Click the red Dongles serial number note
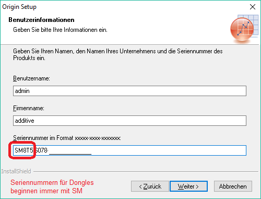The width and height of the screenshot is (261, 199). tap(52, 186)
